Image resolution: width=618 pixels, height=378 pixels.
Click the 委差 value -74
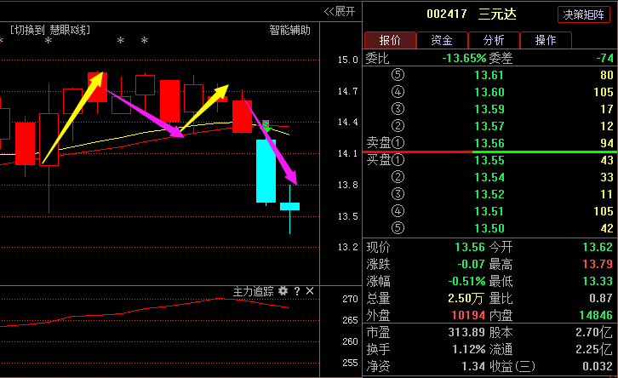(604, 59)
